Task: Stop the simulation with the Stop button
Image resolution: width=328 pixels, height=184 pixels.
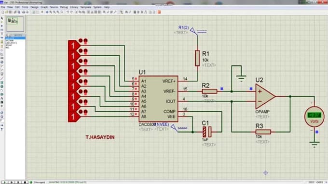Action: point(25,183)
